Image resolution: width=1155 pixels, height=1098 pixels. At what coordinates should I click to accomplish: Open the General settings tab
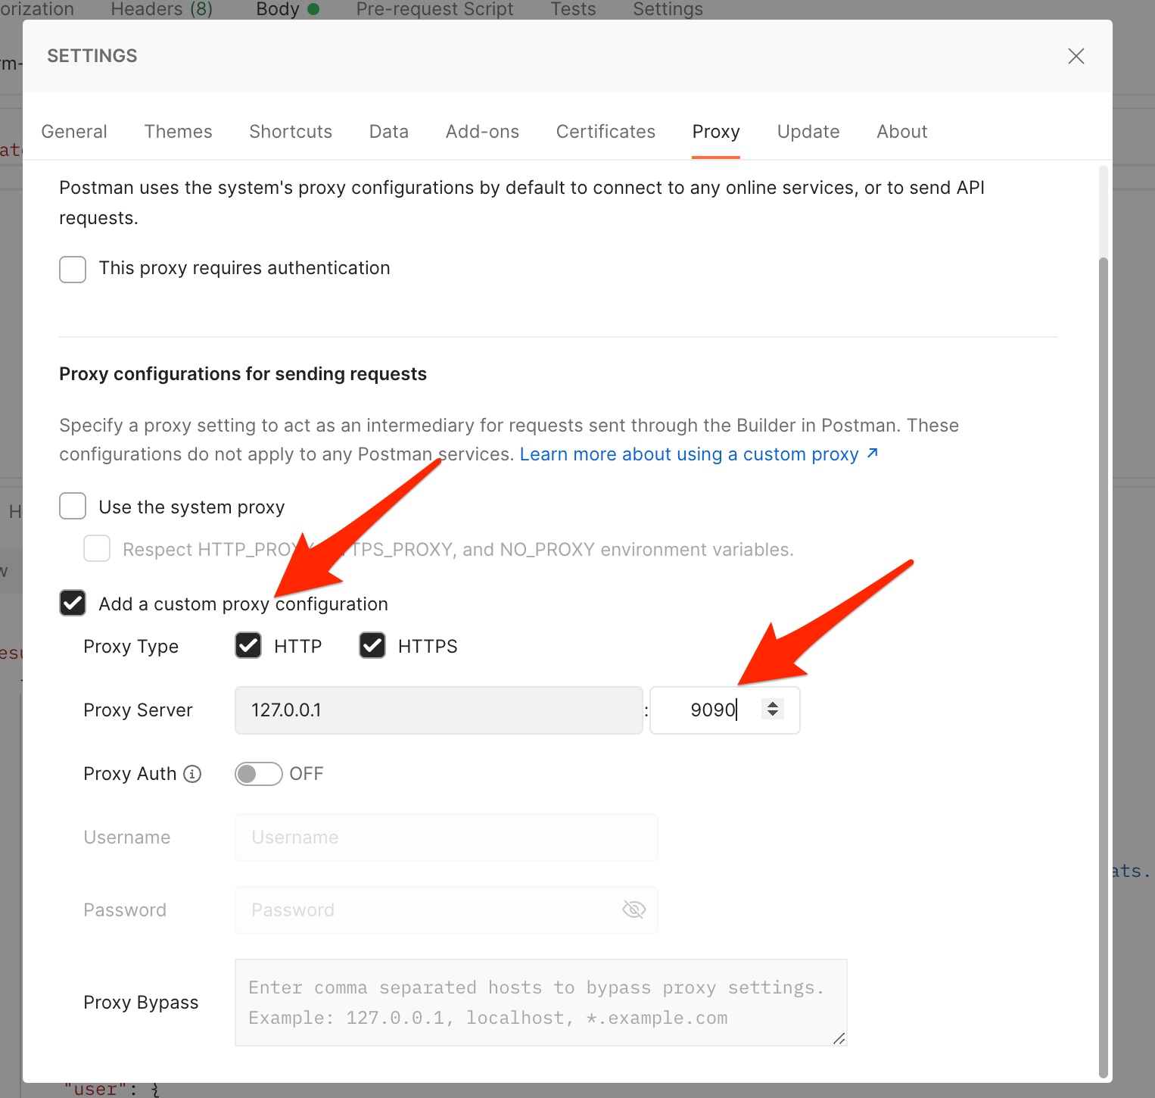[74, 132]
